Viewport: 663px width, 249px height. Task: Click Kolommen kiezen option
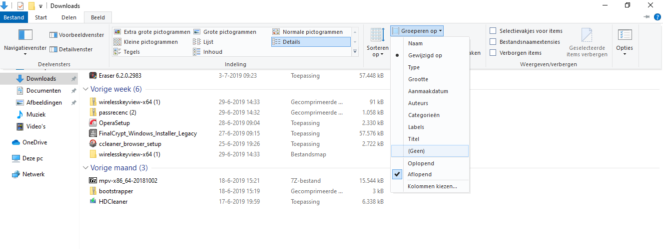[x=432, y=187]
